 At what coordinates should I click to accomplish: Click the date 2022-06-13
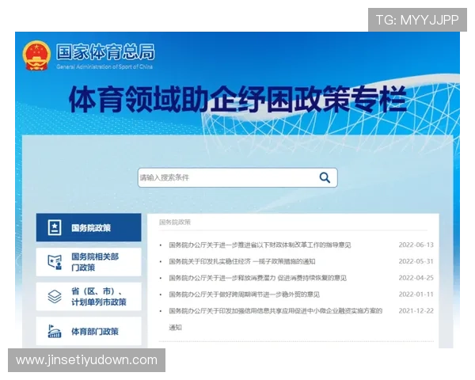click(x=416, y=245)
